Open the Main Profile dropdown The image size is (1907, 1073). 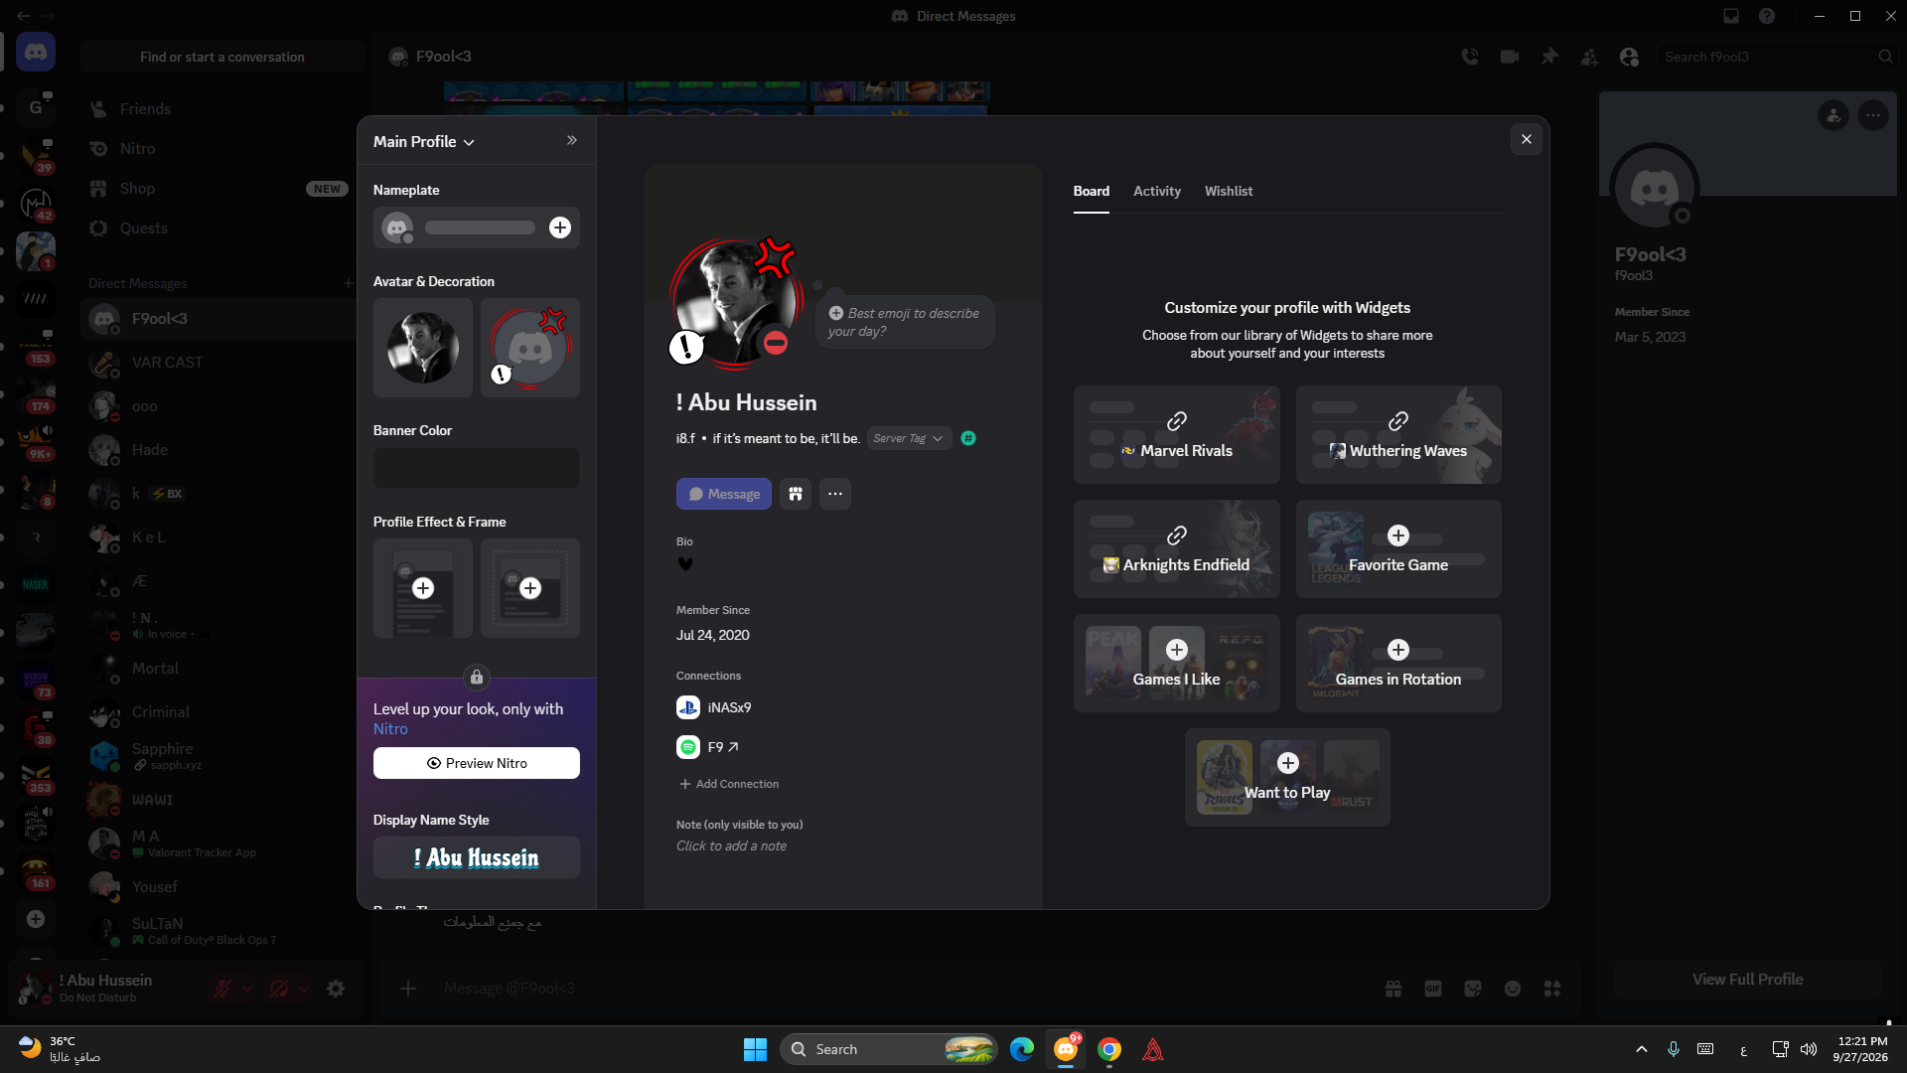(424, 141)
